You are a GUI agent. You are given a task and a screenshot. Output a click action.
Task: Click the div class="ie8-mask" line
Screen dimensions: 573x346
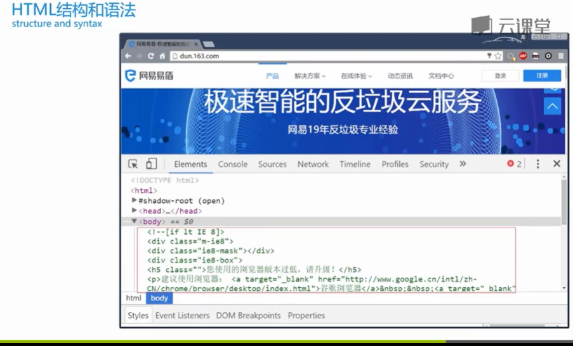[211, 251]
